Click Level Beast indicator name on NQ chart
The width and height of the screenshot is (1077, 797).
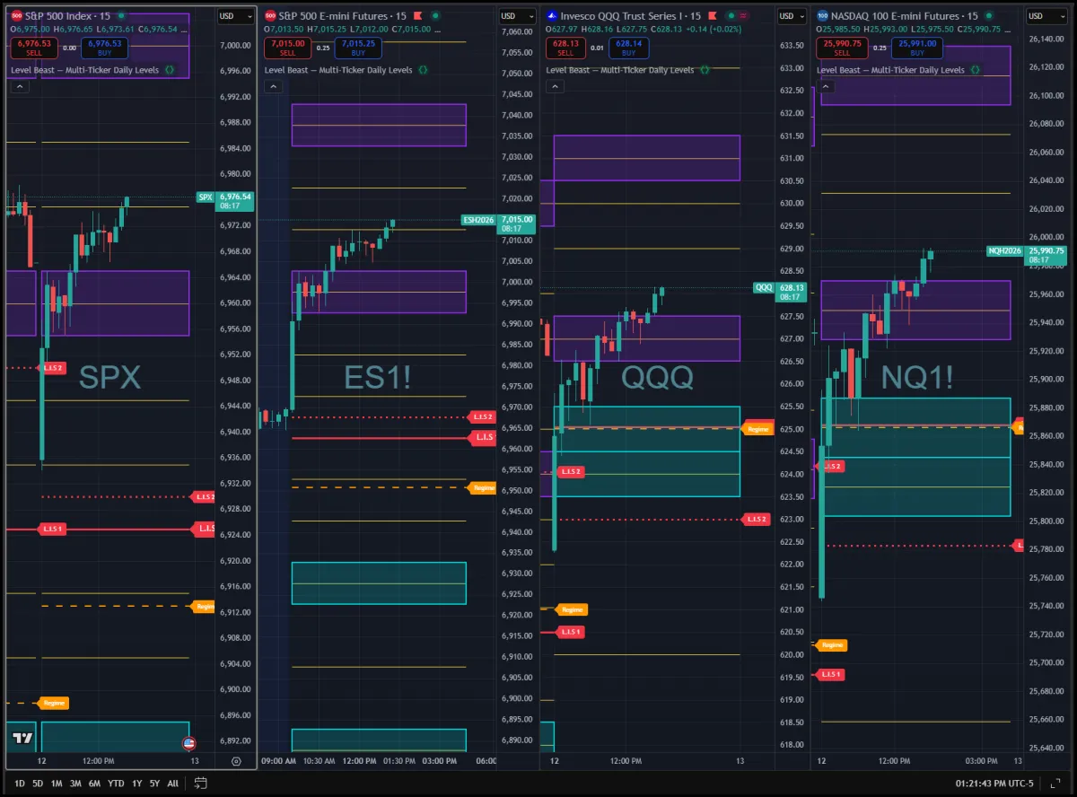point(890,69)
